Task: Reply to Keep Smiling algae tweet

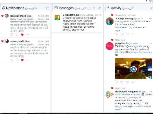Action: [117, 34]
